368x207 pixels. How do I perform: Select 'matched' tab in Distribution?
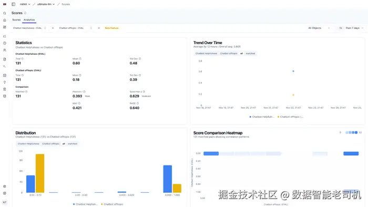click(x=73, y=144)
